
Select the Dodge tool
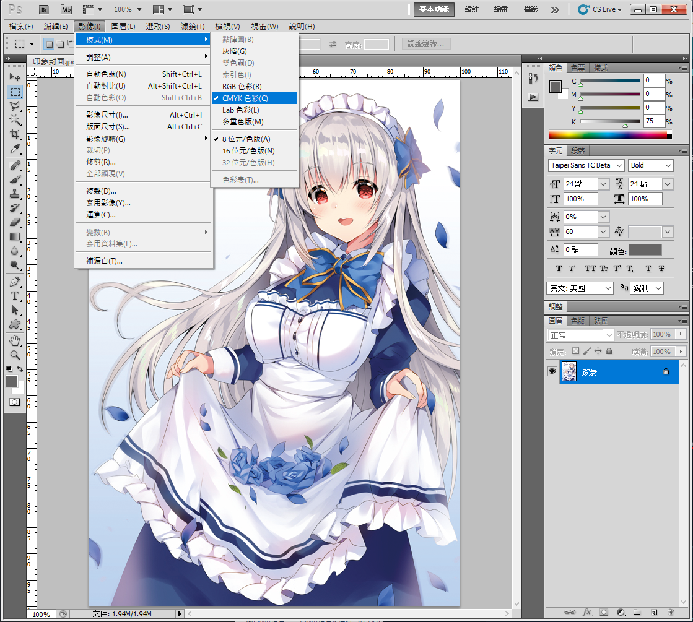pos(15,265)
